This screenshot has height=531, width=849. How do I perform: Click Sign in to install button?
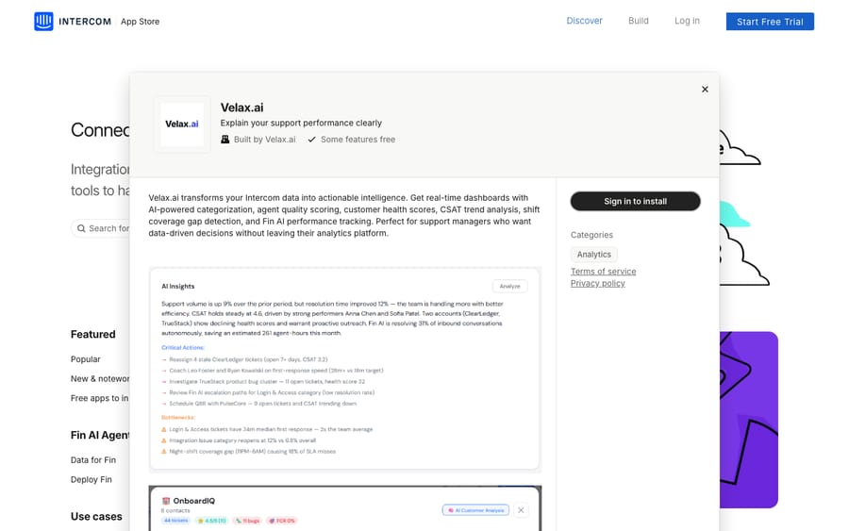click(x=635, y=201)
